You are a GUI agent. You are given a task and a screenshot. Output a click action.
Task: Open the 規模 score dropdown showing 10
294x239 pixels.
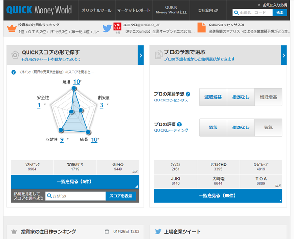pyautogui.click(x=77, y=82)
